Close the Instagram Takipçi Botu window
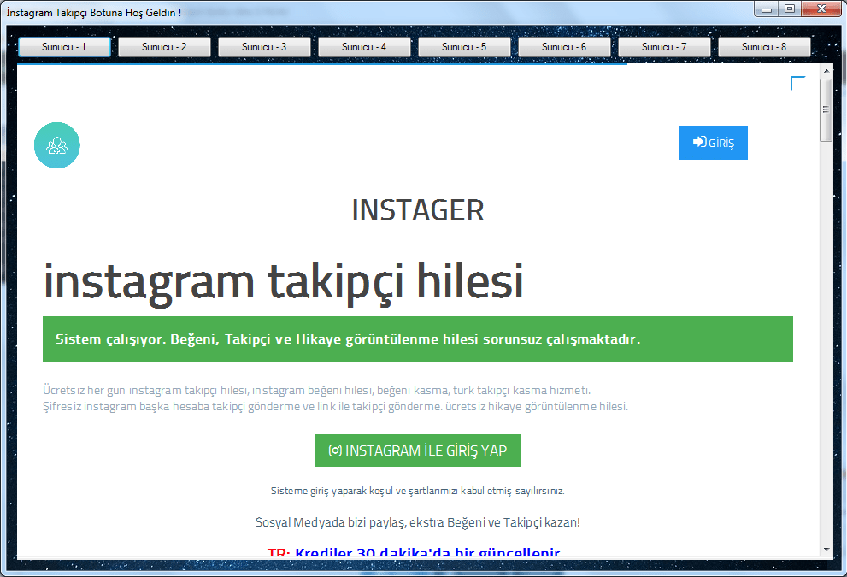847x577 pixels. (x=821, y=9)
